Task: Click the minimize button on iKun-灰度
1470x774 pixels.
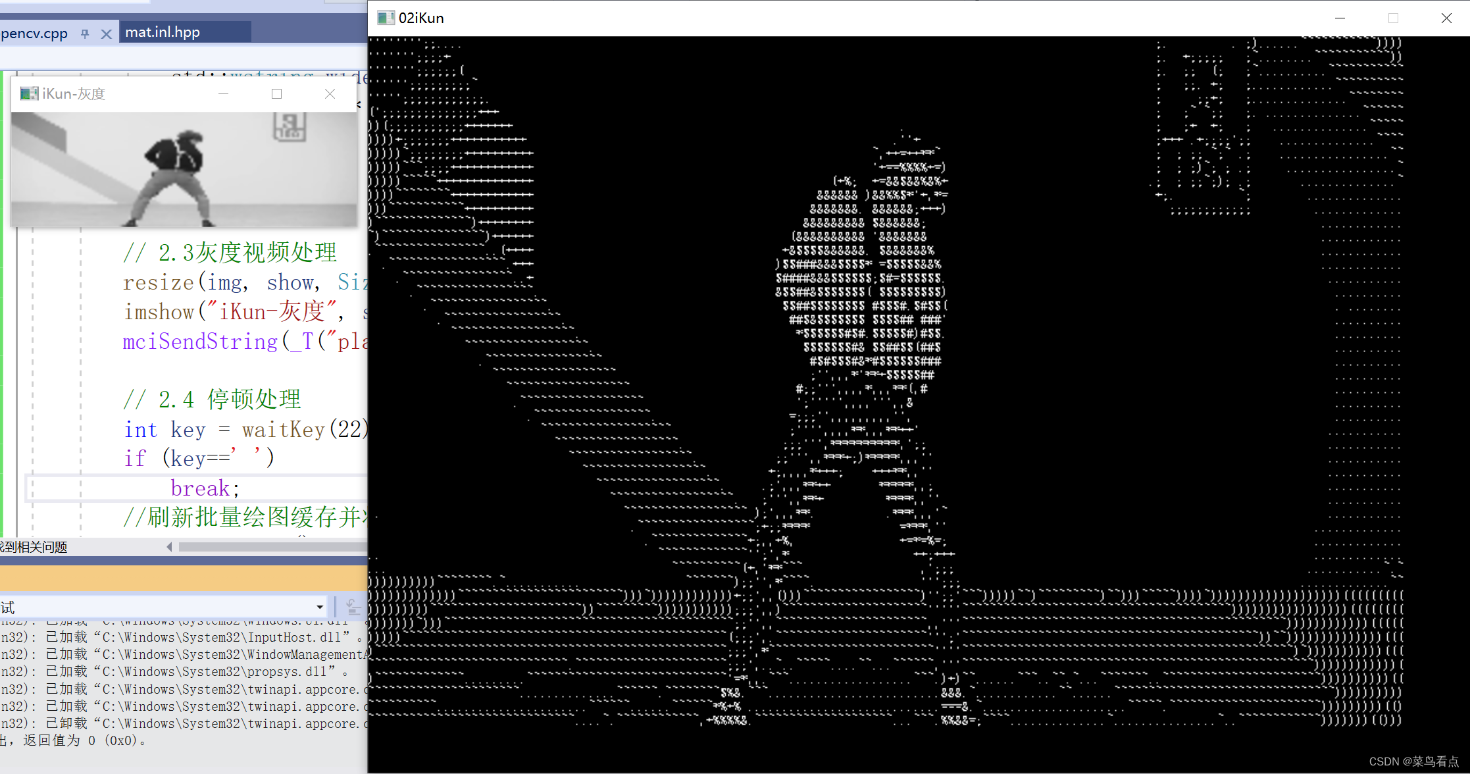Action: pos(224,94)
